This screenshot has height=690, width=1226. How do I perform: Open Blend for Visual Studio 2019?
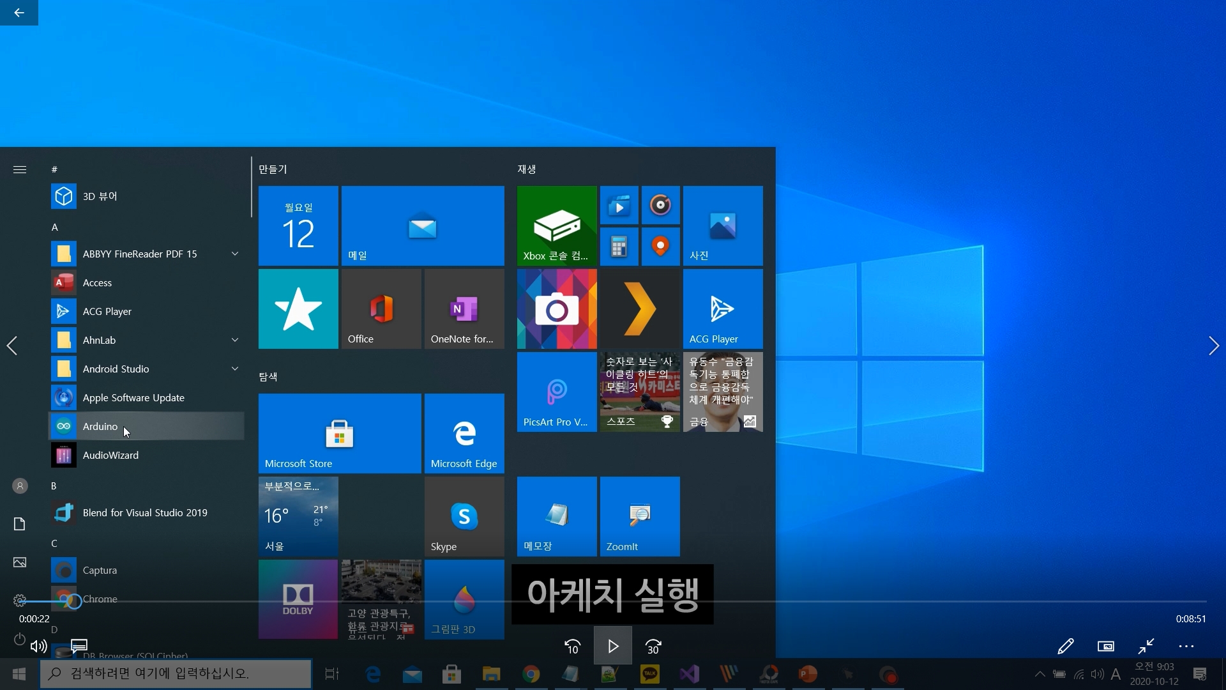147,512
